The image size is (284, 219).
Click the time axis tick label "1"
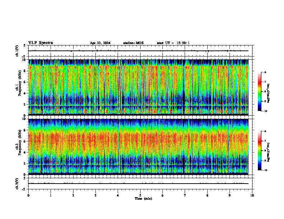tap(51, 195)
